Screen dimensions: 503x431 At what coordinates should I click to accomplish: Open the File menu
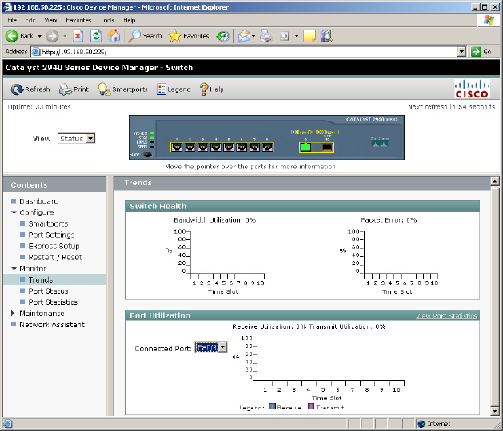coord(12,20)
